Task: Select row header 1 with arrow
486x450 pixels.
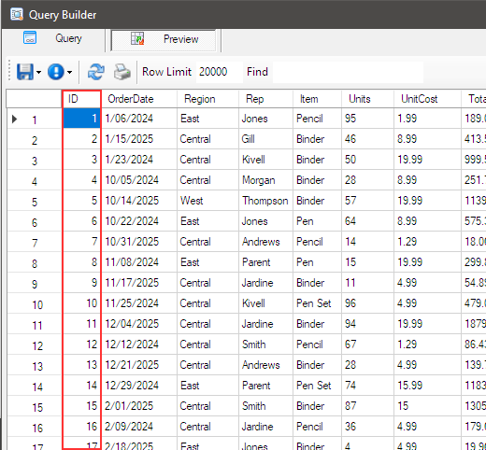Action: click(34, 119)
